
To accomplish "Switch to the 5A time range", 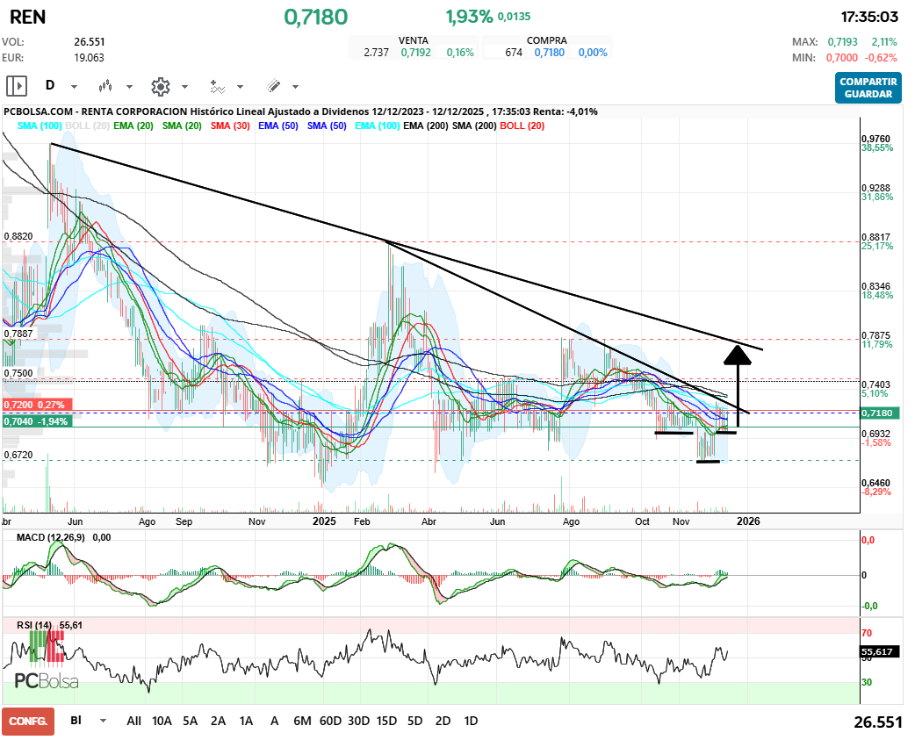I will click(190, 721).
